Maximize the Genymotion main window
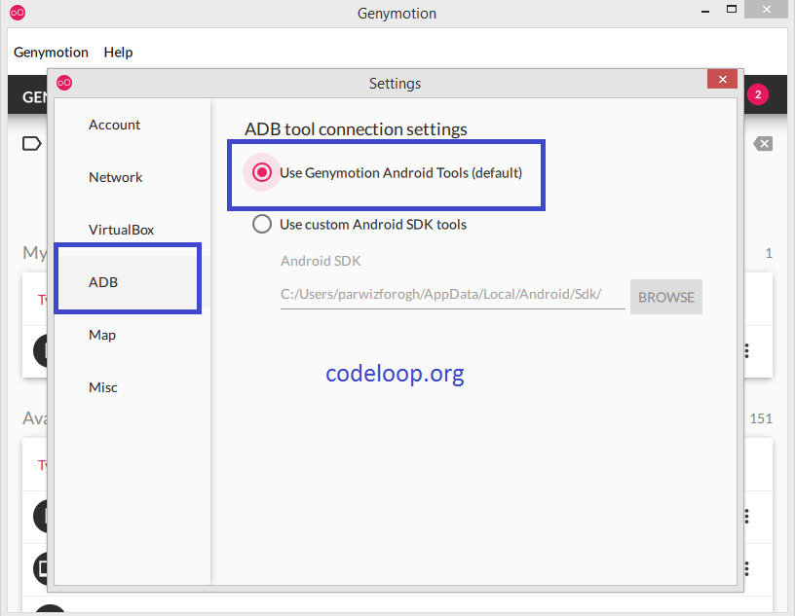 (x=731, y=9)
